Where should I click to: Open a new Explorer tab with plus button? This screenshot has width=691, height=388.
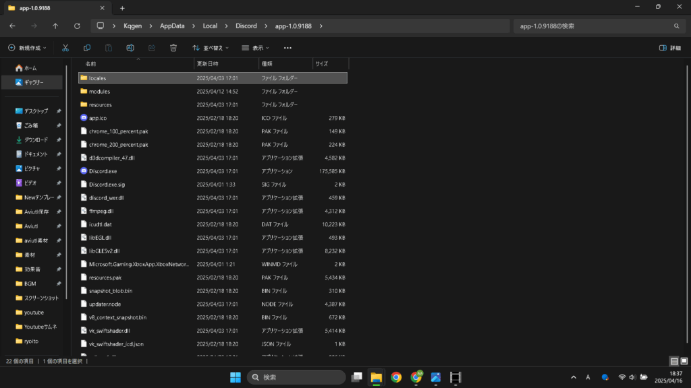[122, 8]
